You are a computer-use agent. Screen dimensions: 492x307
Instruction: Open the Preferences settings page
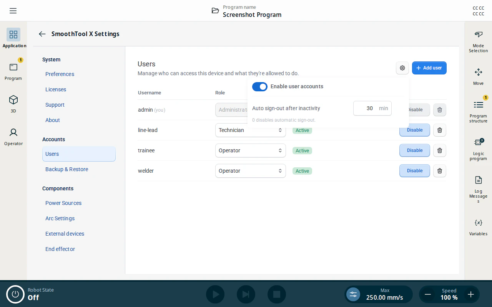pyautogui.click(x=79, y=74)
